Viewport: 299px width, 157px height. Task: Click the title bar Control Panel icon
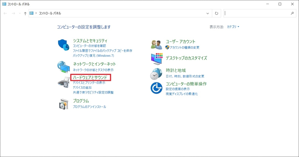pos(4,4)
